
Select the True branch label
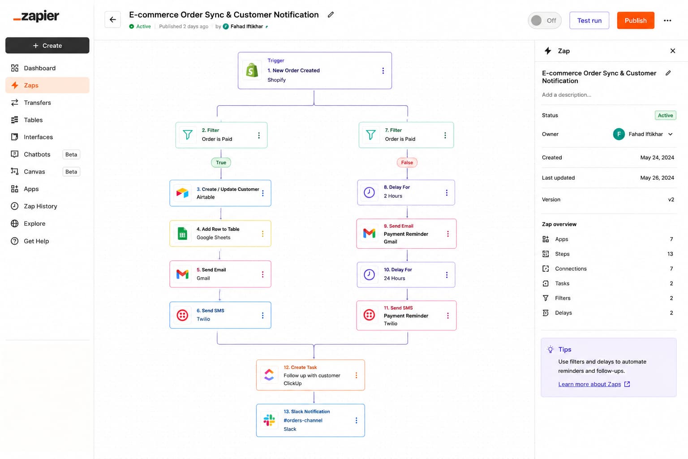(x=221, y=163)
